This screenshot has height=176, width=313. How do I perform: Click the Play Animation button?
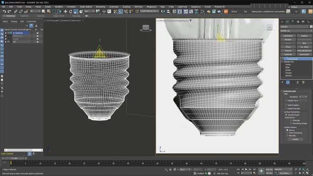click(246, 170)
